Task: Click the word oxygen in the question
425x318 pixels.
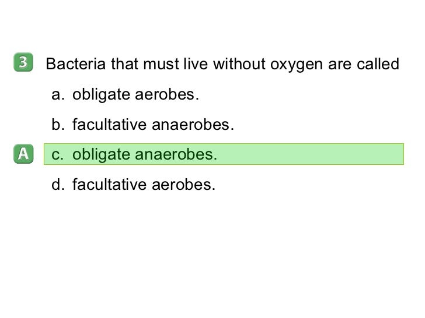Action: [297, 65]
